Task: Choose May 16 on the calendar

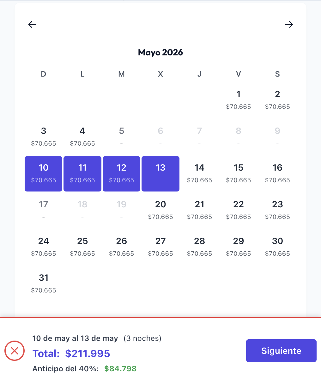Action: coord(277,173)
